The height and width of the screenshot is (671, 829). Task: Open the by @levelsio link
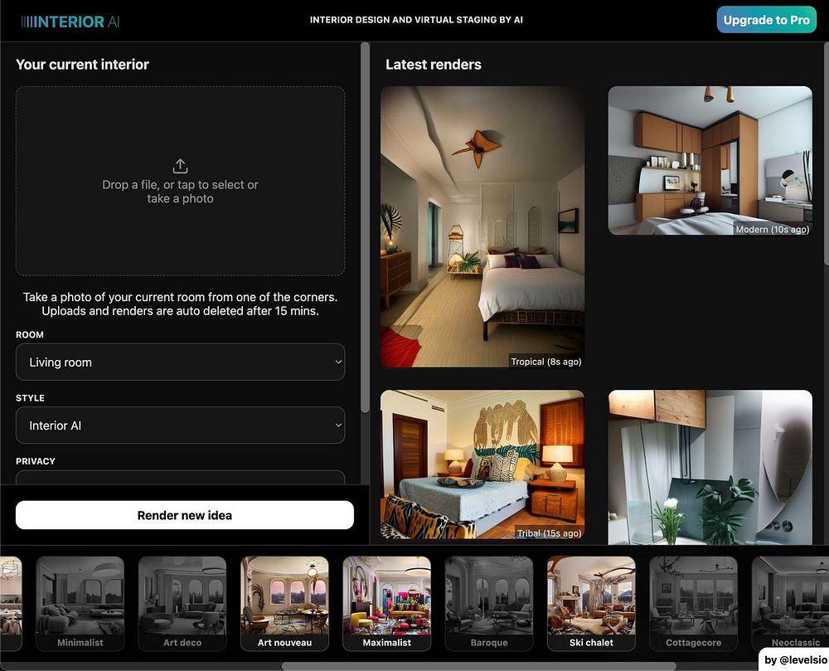click(x=795, y=659)
